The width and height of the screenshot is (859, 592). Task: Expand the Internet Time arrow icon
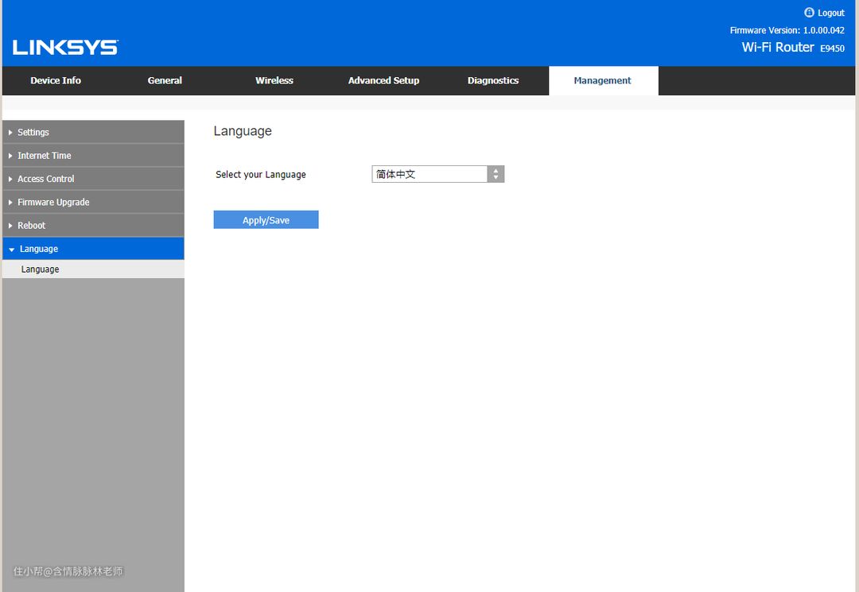click(10, 156)
